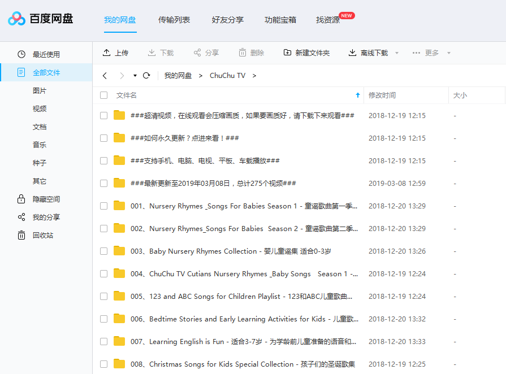Click the 文件名 column header text
This screenshot has height=374, width=506.
point(126,95)
